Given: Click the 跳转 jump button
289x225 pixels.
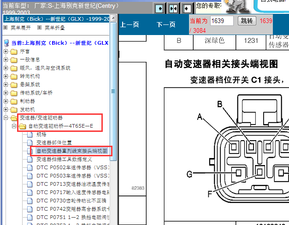Looking at the screenshot, I should point(247,21).
